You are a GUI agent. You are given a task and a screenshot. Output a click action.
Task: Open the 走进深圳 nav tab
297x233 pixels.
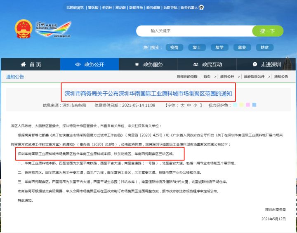[266, 64]
